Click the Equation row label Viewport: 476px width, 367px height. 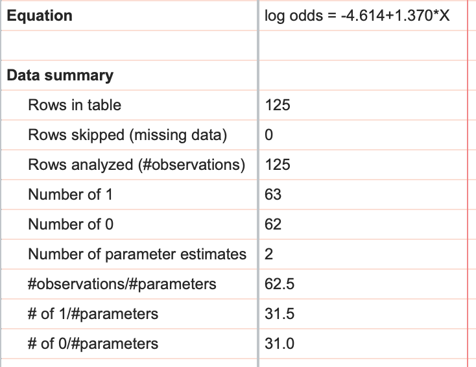click(x=40, y=16)
